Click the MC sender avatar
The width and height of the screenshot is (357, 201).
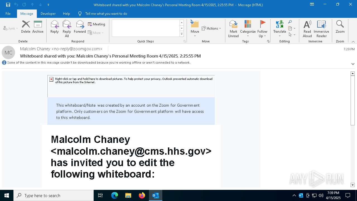click(x=8, y=52)
